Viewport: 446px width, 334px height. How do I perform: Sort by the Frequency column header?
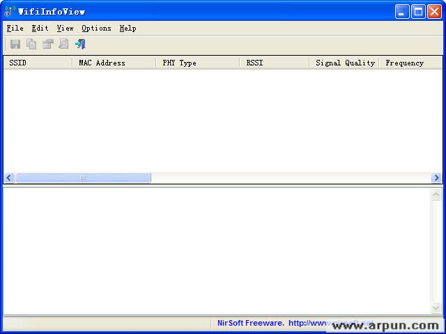tap(410, 63)
